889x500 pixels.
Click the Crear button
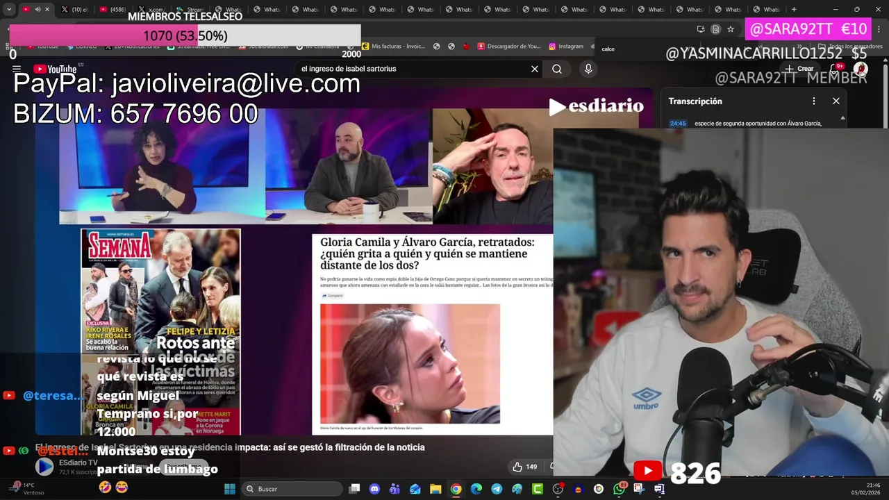[x=799, y=69]
